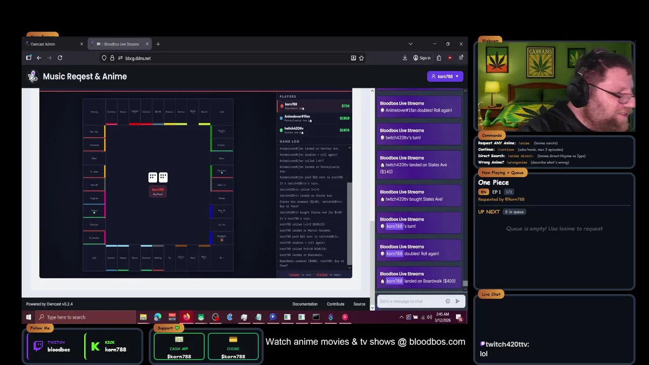Open the Windows Start menu
This screenshot has height=365, width=649.
28,317
